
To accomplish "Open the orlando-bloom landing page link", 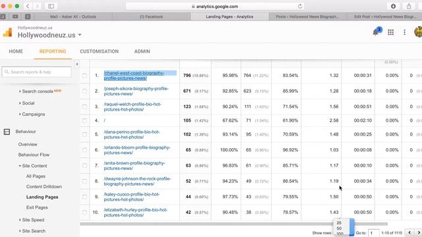I will pos(137,150).
